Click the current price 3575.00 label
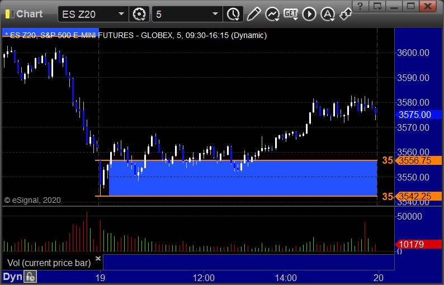444x285 pixels. (x=418, y=115)
